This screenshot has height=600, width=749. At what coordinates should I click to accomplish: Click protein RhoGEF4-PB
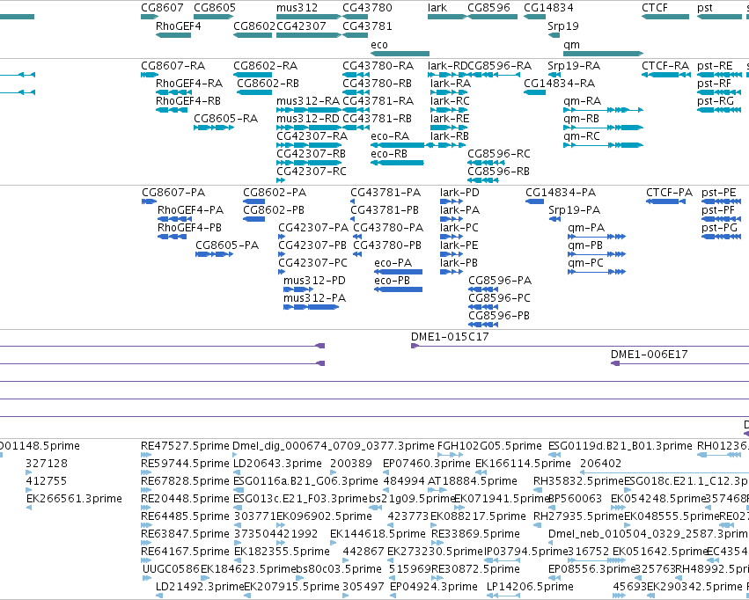pos(189,228)
